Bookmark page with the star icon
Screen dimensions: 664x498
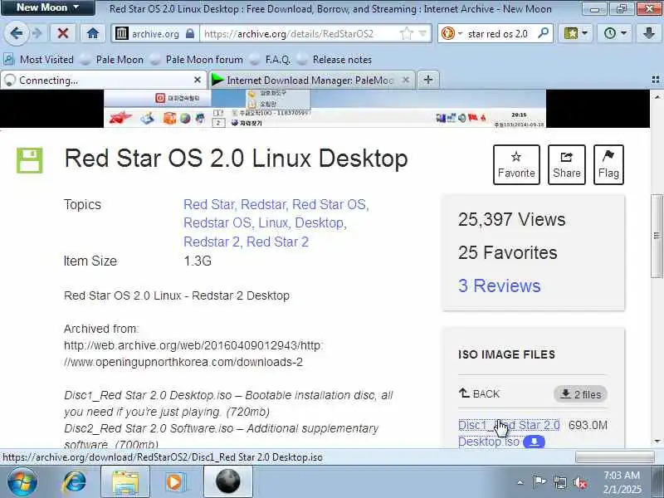point(406,33)
